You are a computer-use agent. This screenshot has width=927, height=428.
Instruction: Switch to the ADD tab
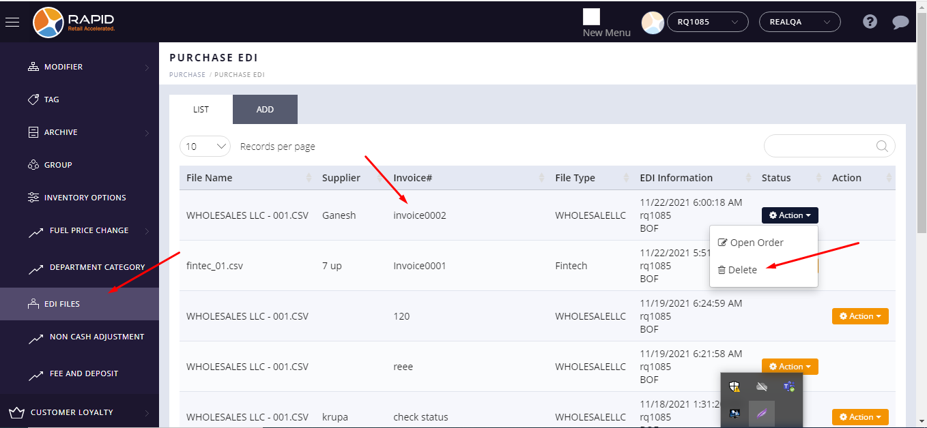coord(265,110)
